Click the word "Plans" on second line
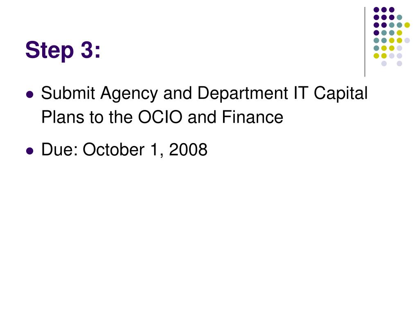This screenshot has height=314, width=419. click(x=63, y=117)
